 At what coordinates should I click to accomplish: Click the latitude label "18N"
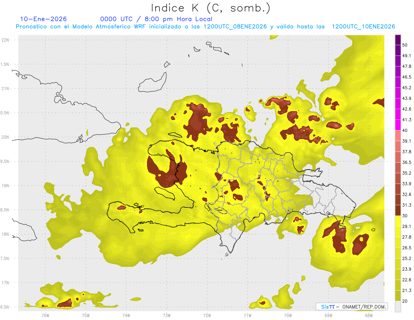tap(6, 234)
